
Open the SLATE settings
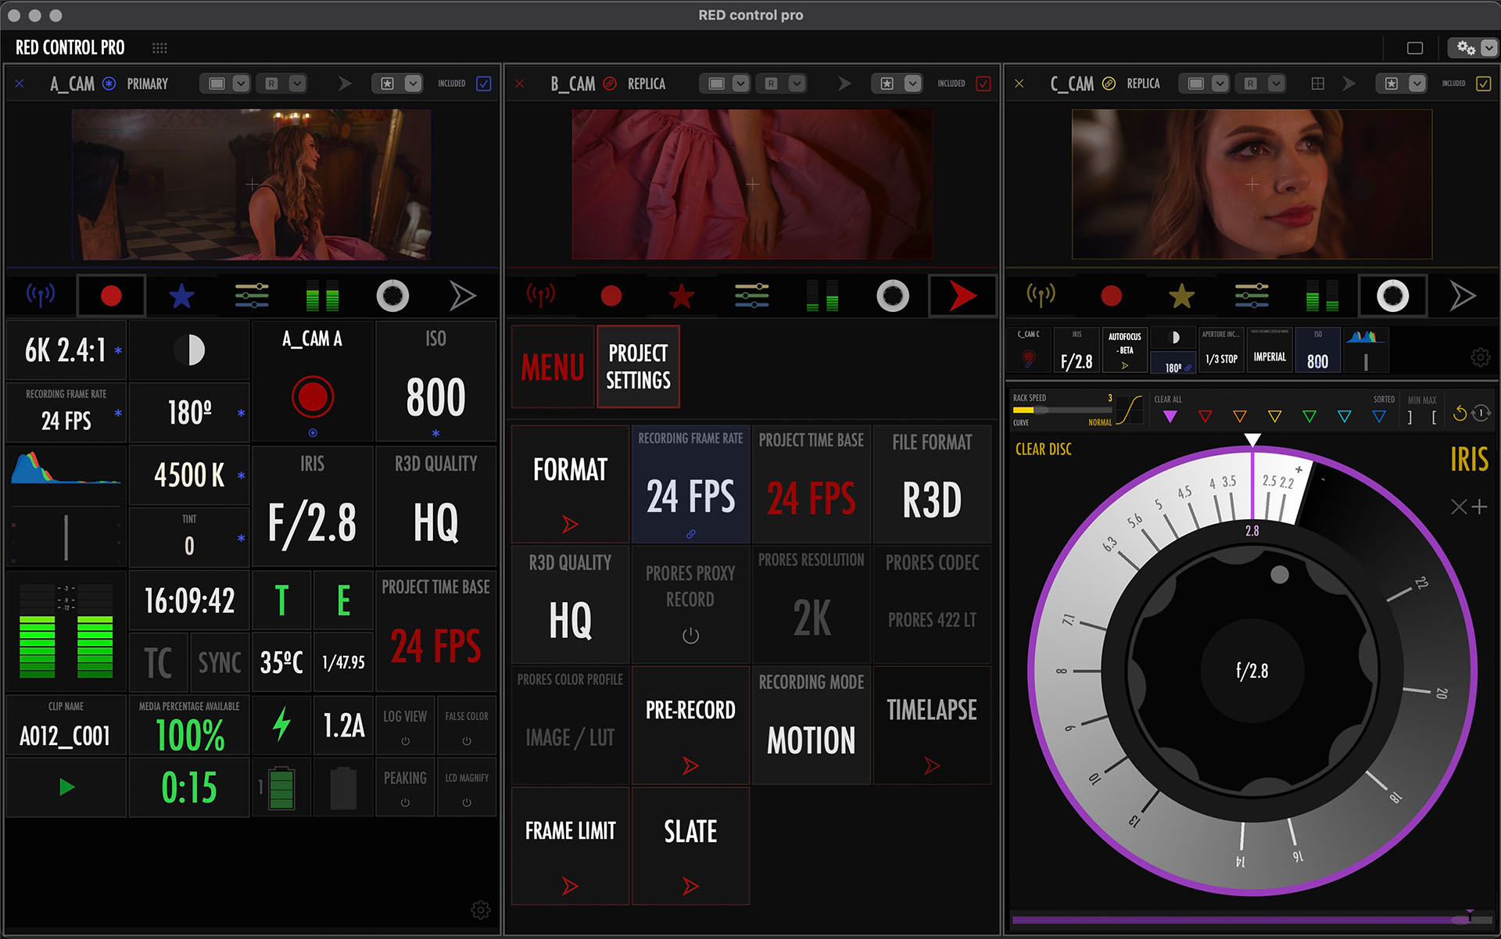(690, 844)
